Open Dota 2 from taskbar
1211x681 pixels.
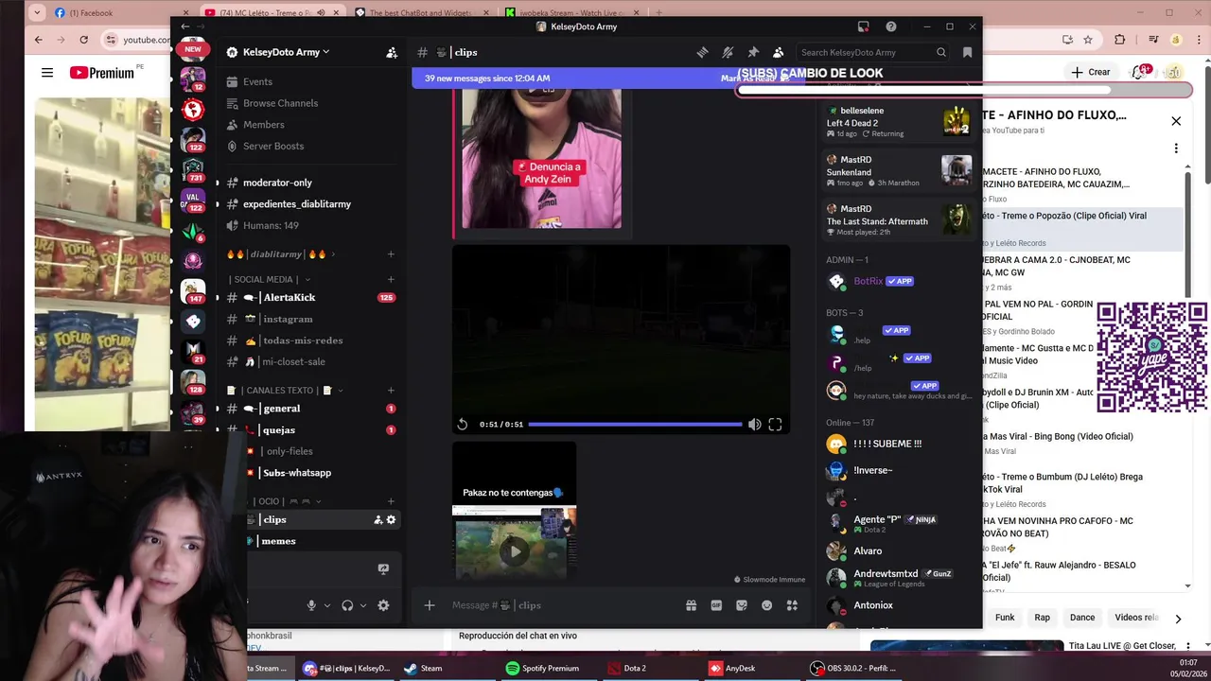pos(627,668)
